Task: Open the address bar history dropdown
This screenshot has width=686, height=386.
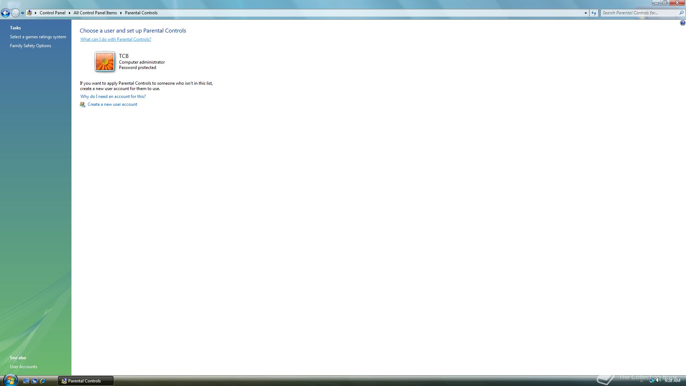Action: (586, 13)
